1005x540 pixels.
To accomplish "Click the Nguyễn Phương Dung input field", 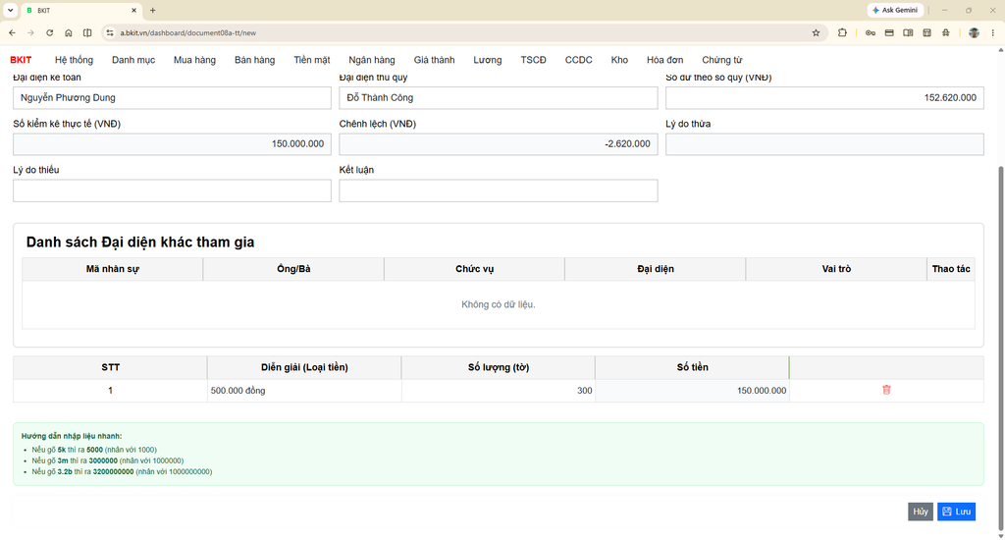I will [x=172, y=97].
